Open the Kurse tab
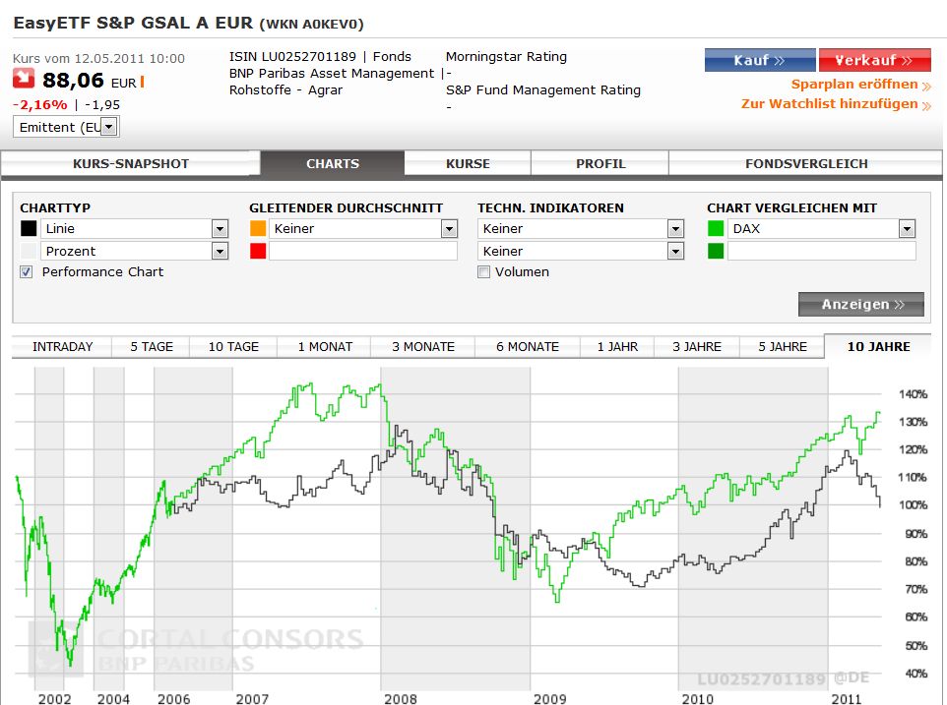This screenshot has height=705, width=947. [x=468, y=163]
